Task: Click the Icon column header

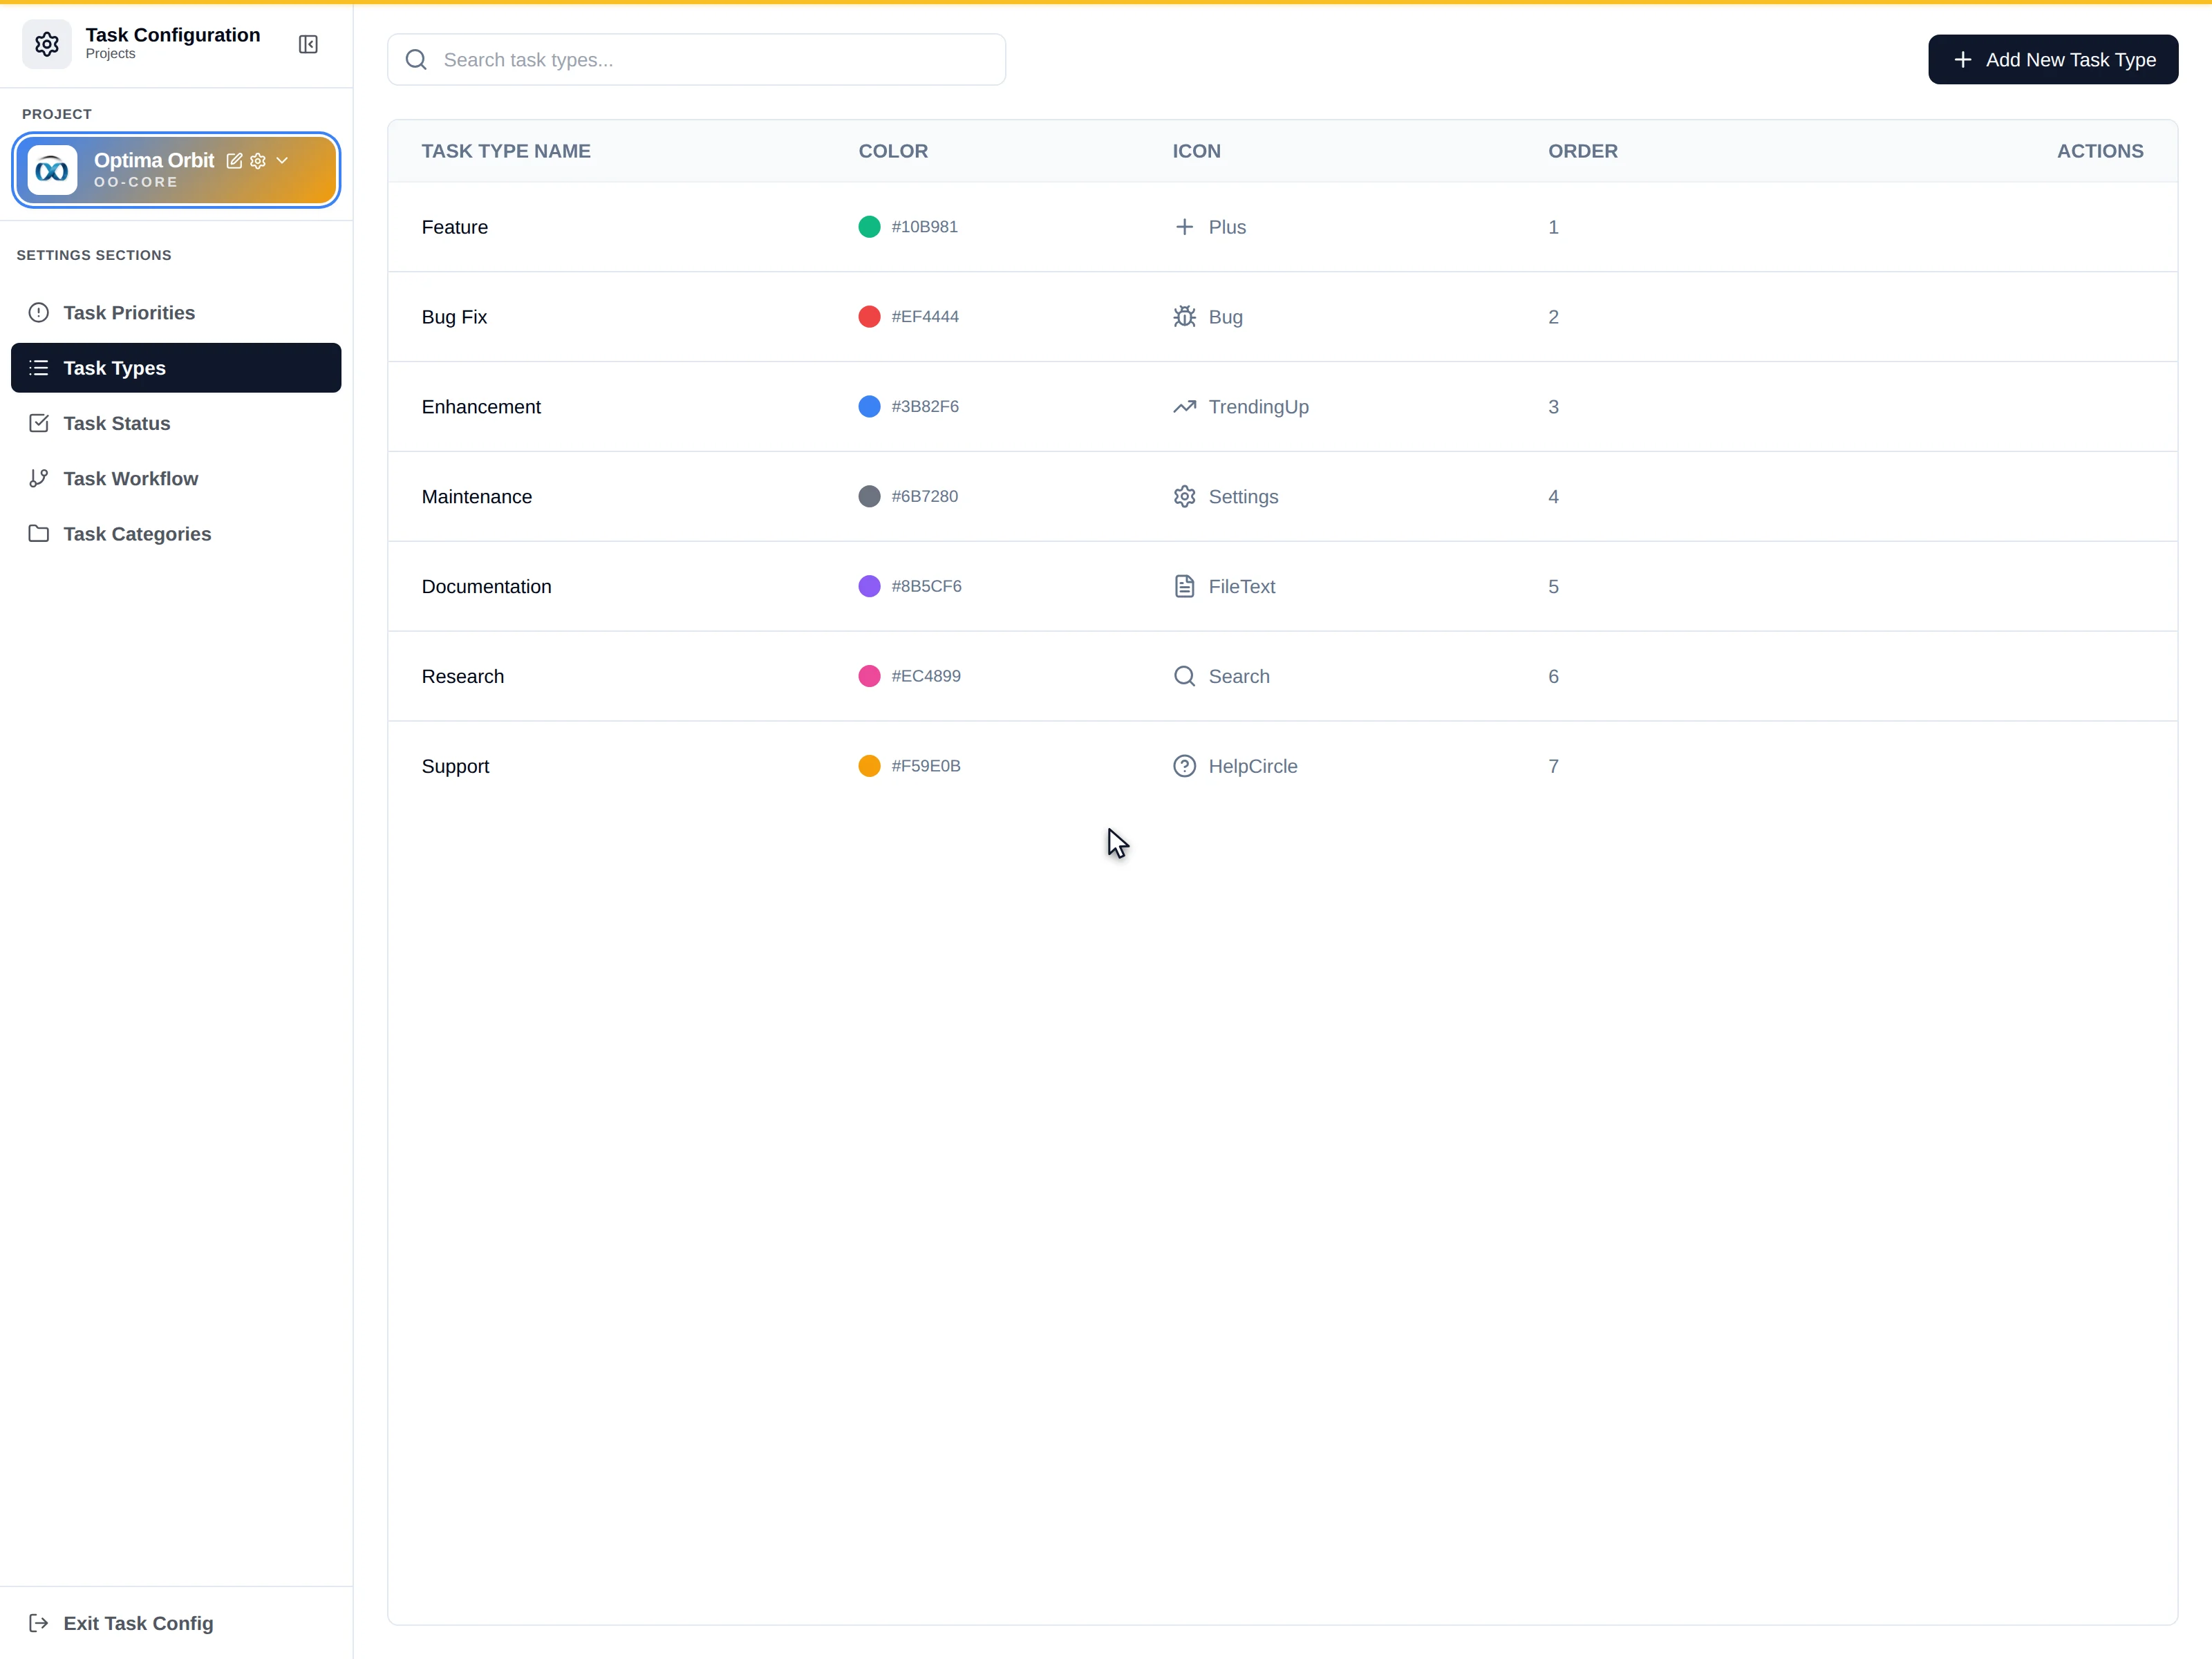Action: click(x=1196, y=151)
